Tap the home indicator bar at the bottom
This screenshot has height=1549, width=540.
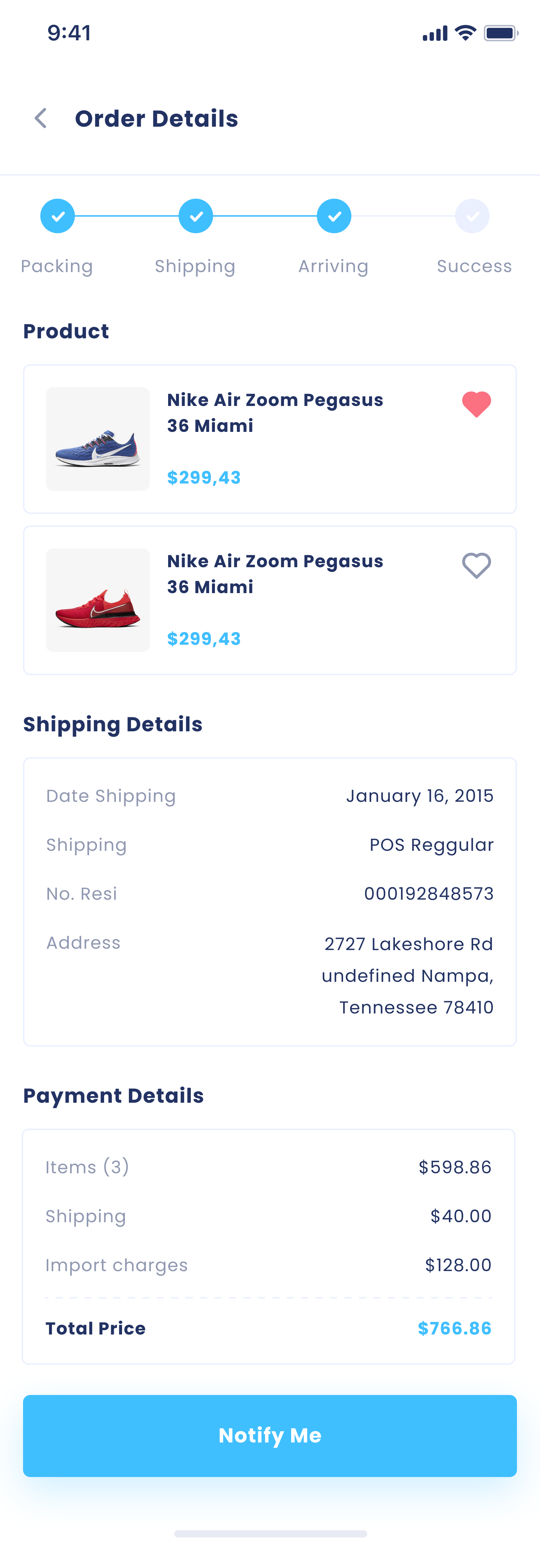(270, 1534)
